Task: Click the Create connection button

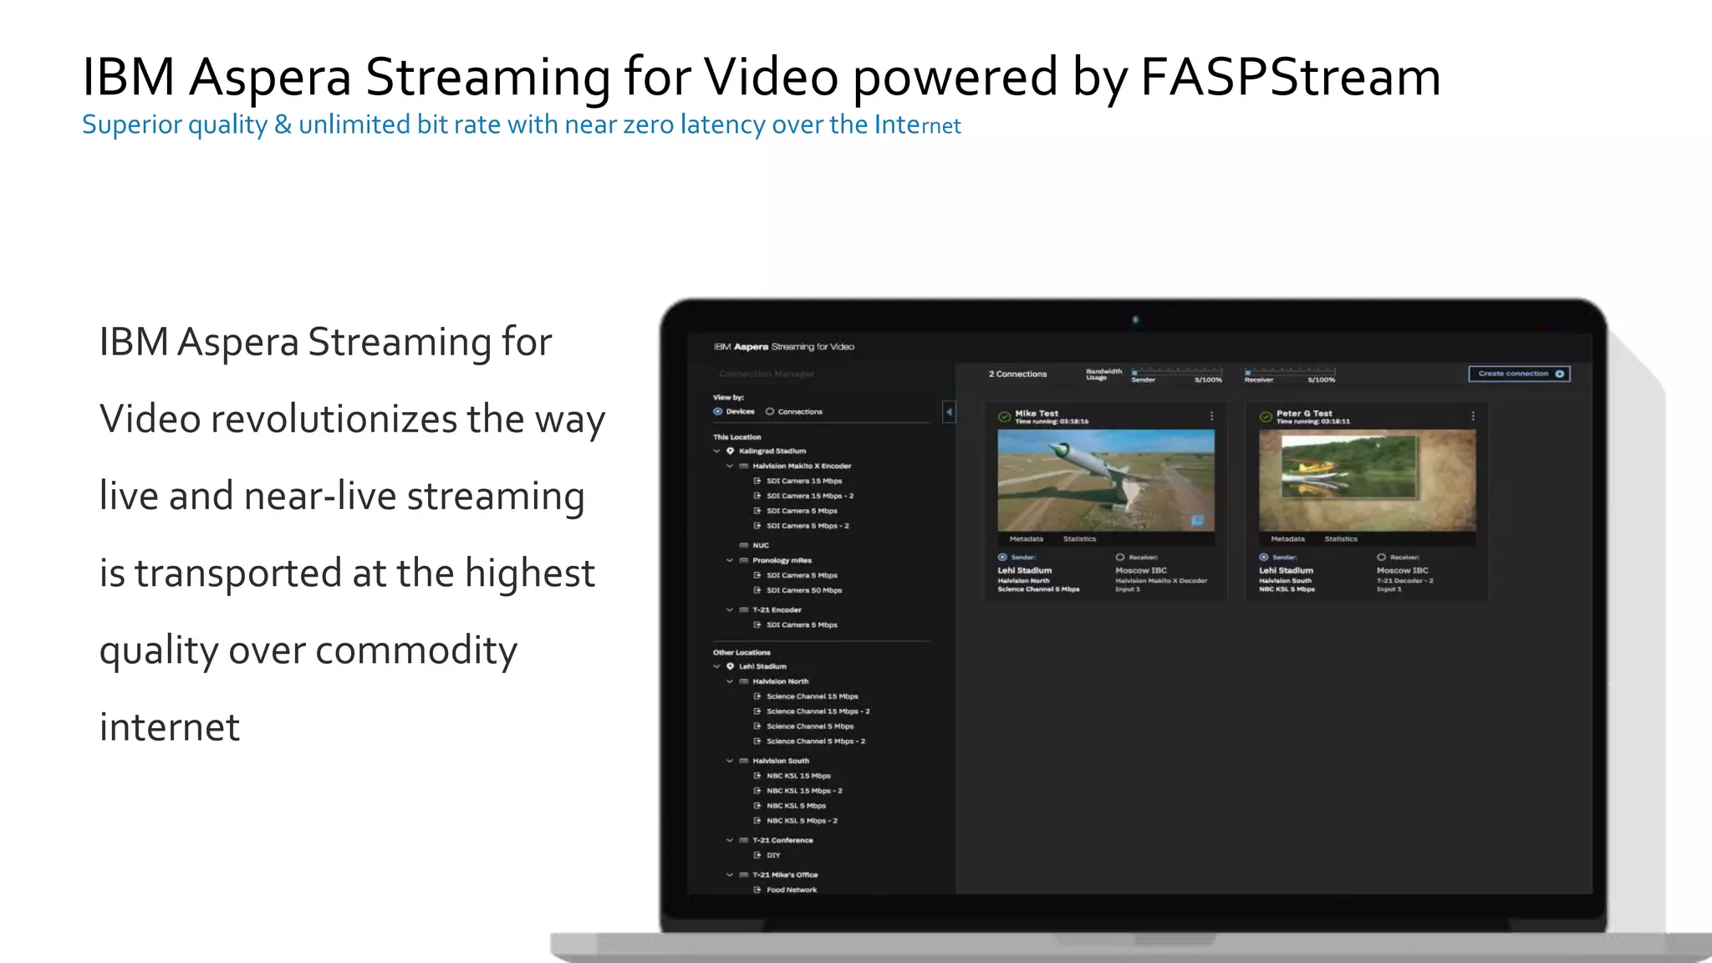Action: [1519, 374]
